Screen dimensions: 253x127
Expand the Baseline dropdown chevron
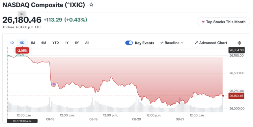click(182, 43)
